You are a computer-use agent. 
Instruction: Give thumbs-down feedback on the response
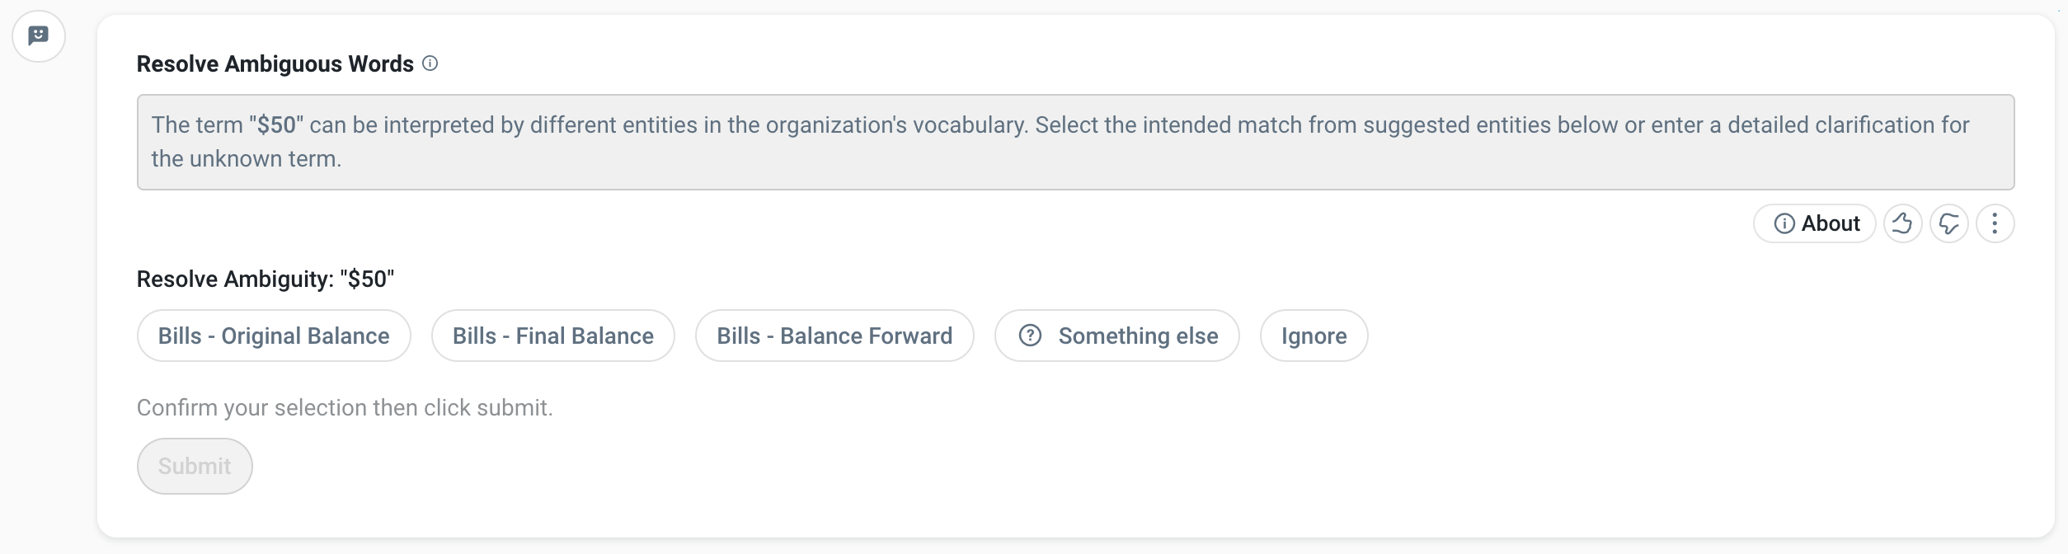(1949, 223)
